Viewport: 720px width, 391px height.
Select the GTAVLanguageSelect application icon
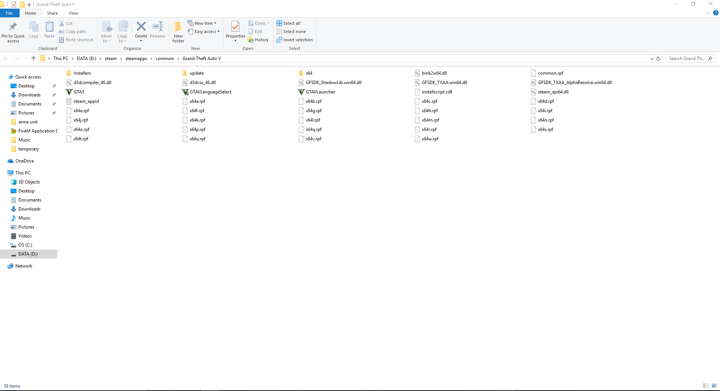tap(185, 92)
